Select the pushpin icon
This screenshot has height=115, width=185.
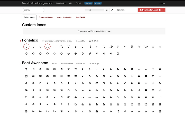[139, 83]
